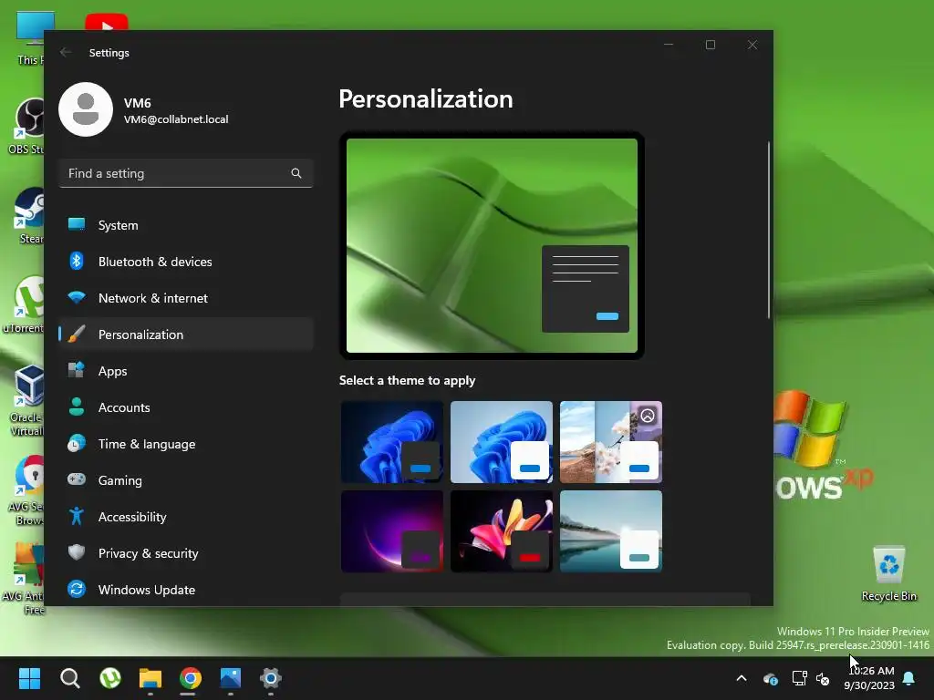Click the Accessibility figure icon
Viewport: 934px width, 700px height.
pos(77,516)
